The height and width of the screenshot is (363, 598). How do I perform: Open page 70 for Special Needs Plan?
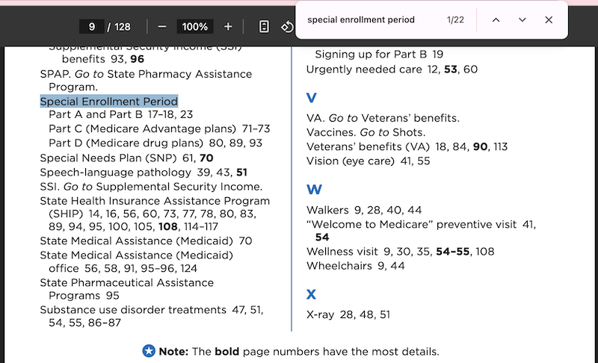pyautogui.click(x=206, y=158)
